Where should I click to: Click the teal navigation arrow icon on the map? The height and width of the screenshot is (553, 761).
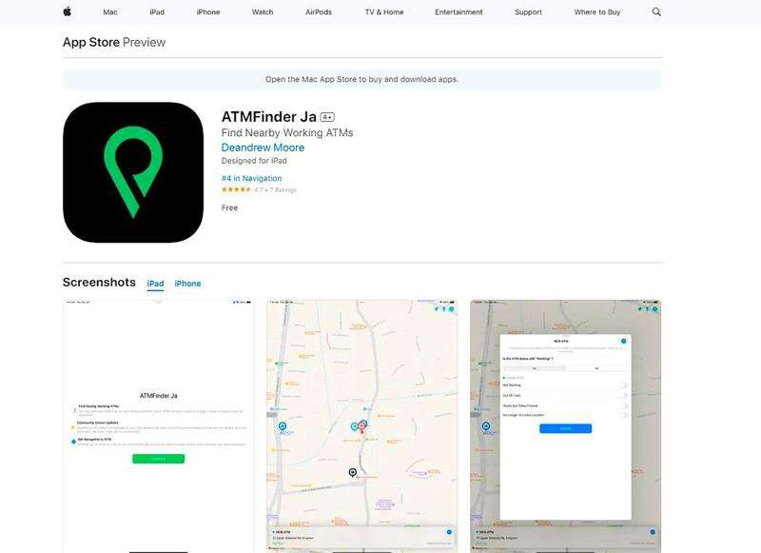[437, 308]
